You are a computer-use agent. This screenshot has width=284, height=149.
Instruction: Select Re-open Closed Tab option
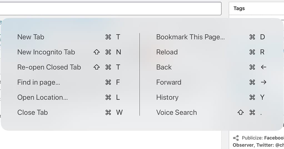pyautogui.click(x=49, y=67)
